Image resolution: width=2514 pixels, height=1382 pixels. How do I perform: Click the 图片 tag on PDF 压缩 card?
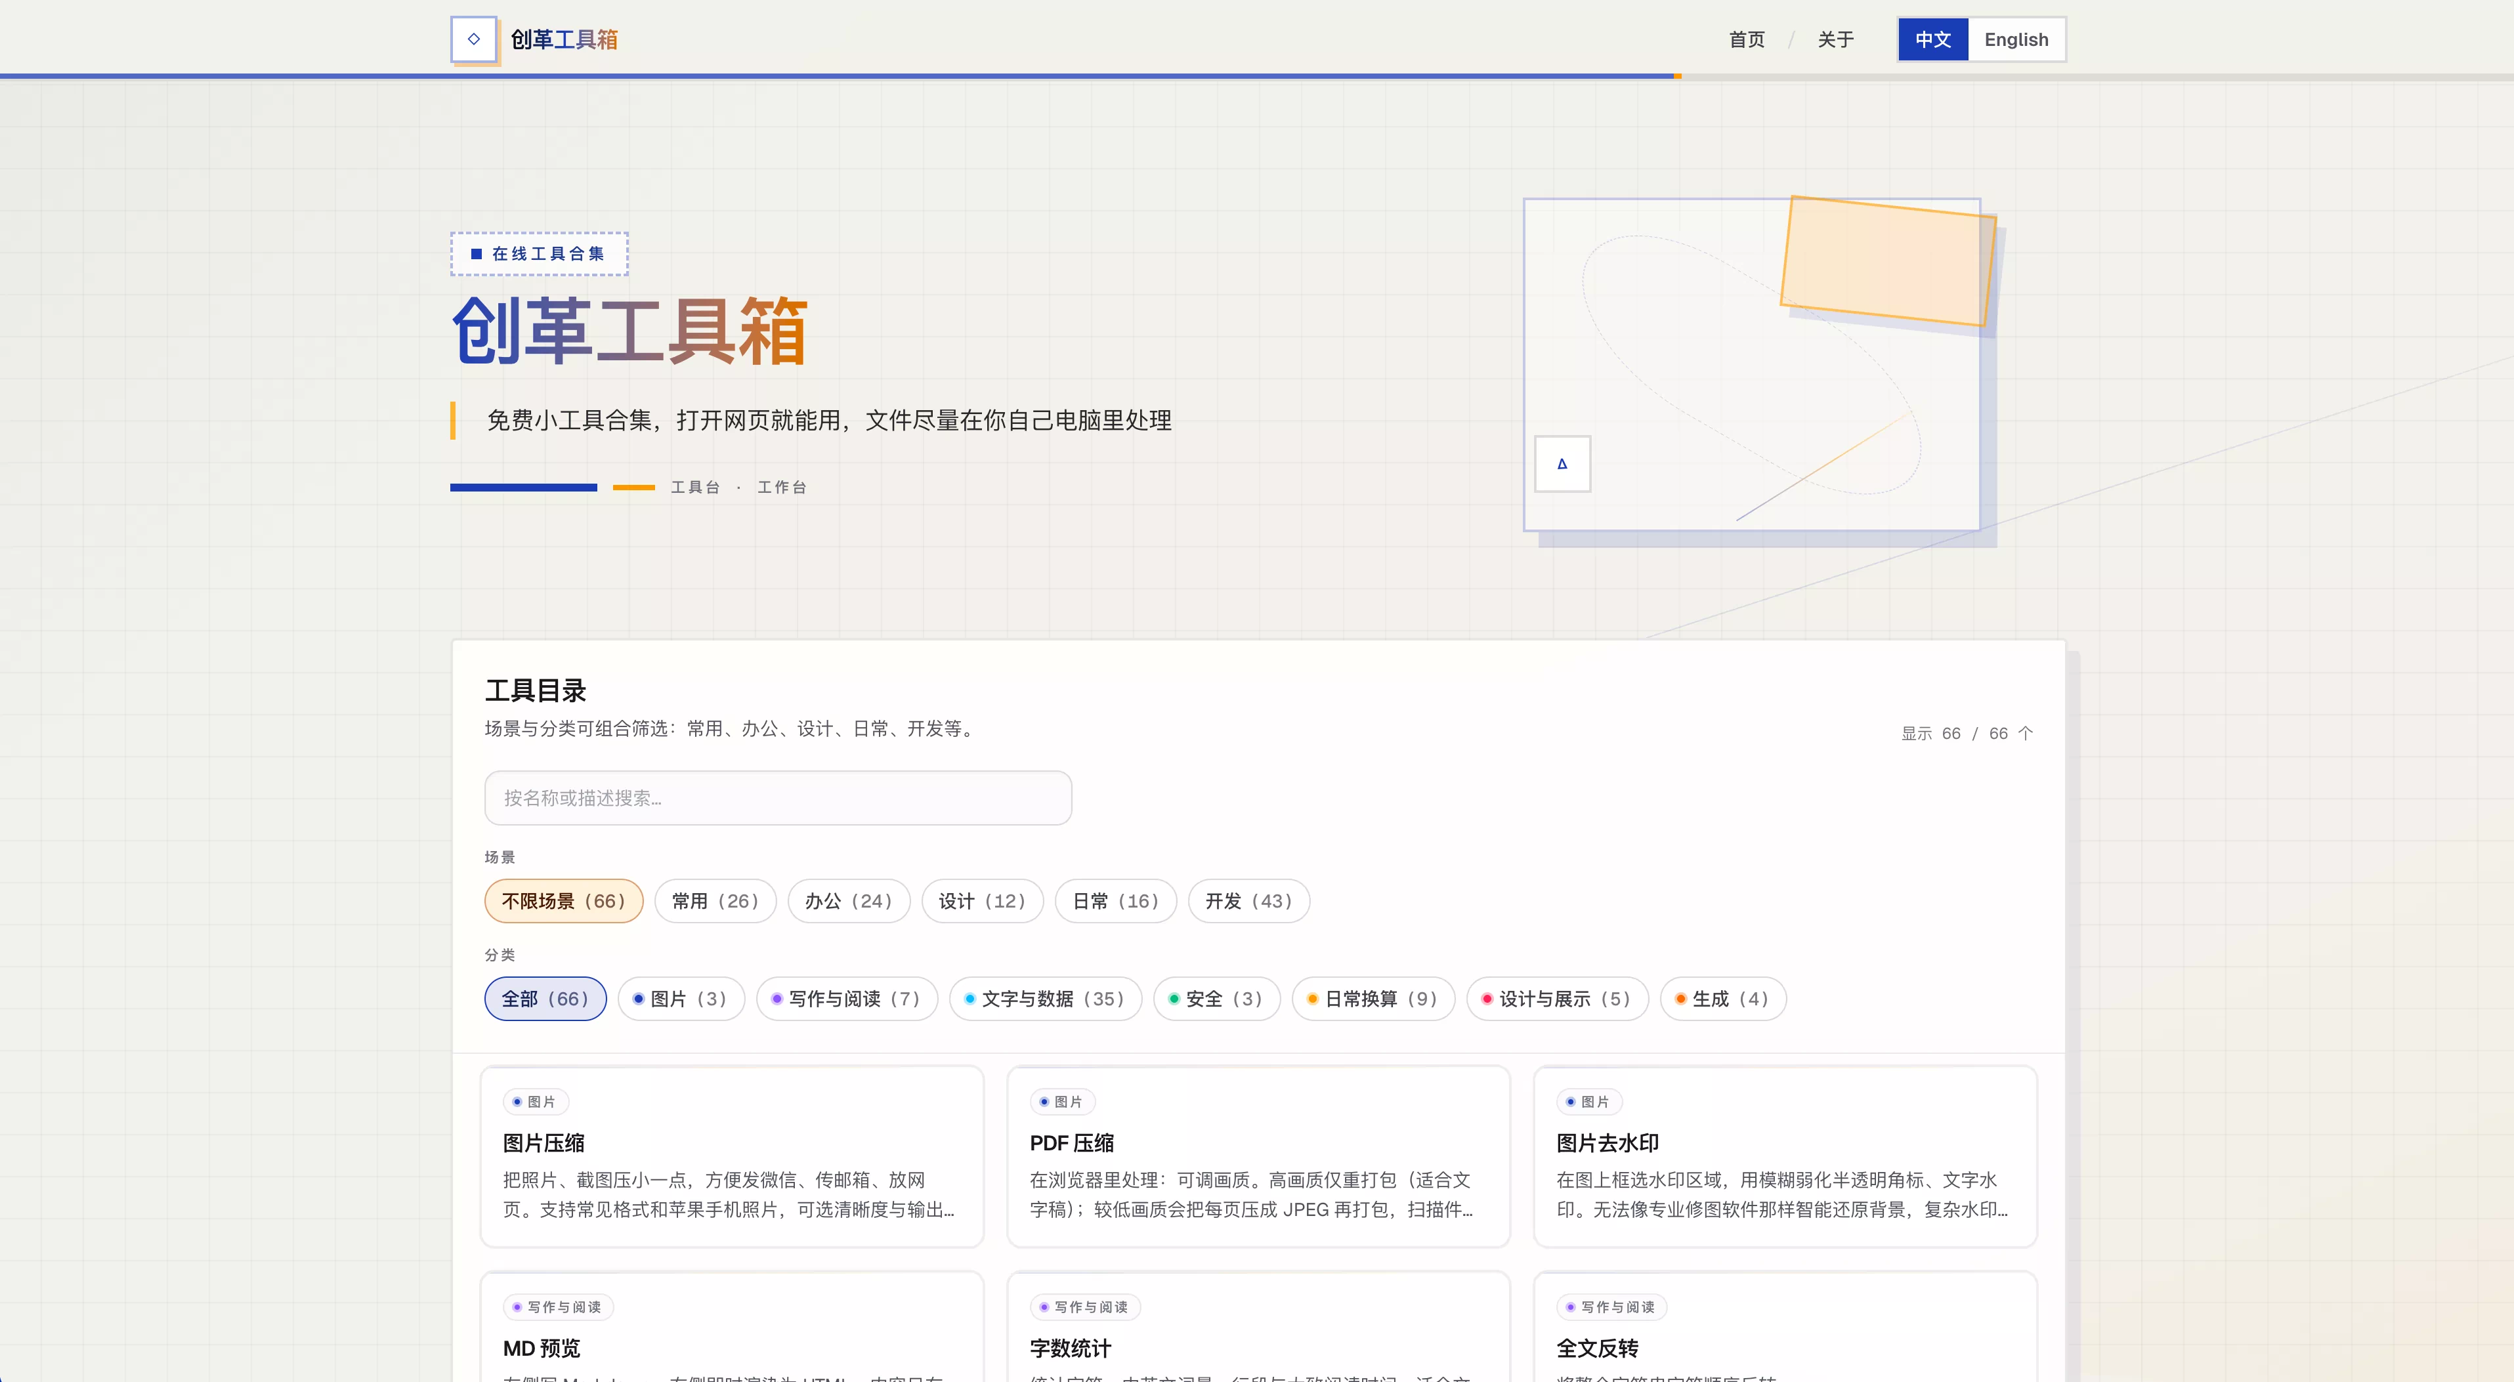1063,1102
